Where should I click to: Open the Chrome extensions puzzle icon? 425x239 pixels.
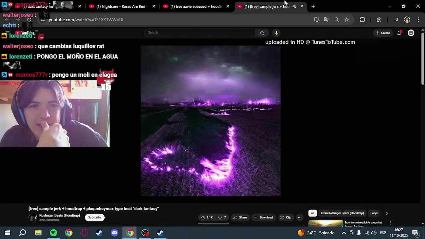coord(362,20)
